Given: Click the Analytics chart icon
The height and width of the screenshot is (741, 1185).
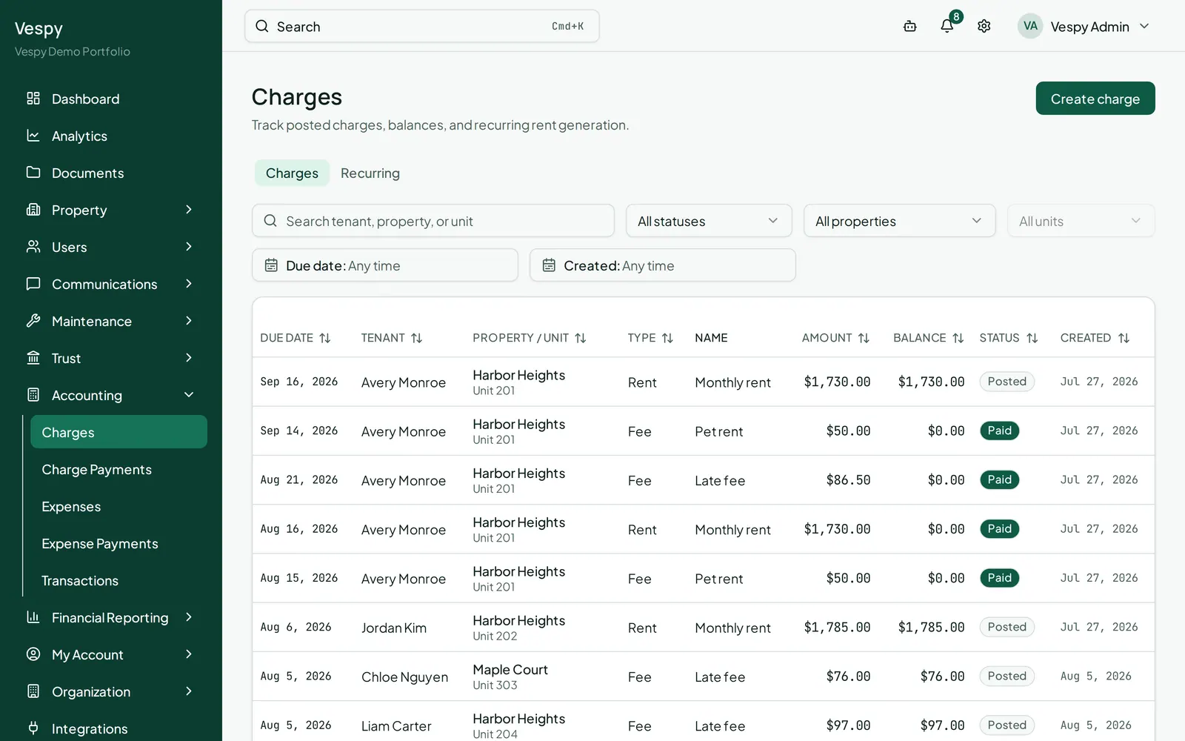Looking at the screenshot, I should pos(33,136).
